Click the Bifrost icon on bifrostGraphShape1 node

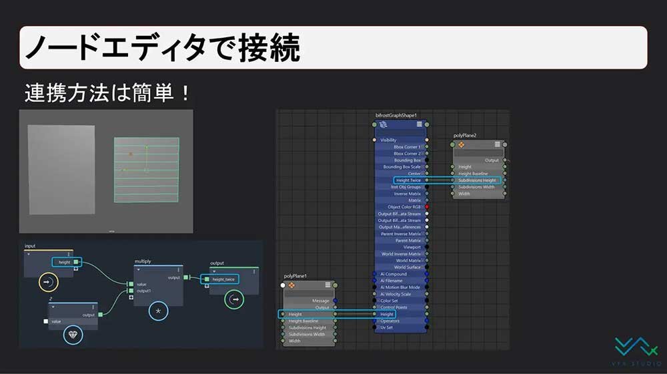(384, 124)
